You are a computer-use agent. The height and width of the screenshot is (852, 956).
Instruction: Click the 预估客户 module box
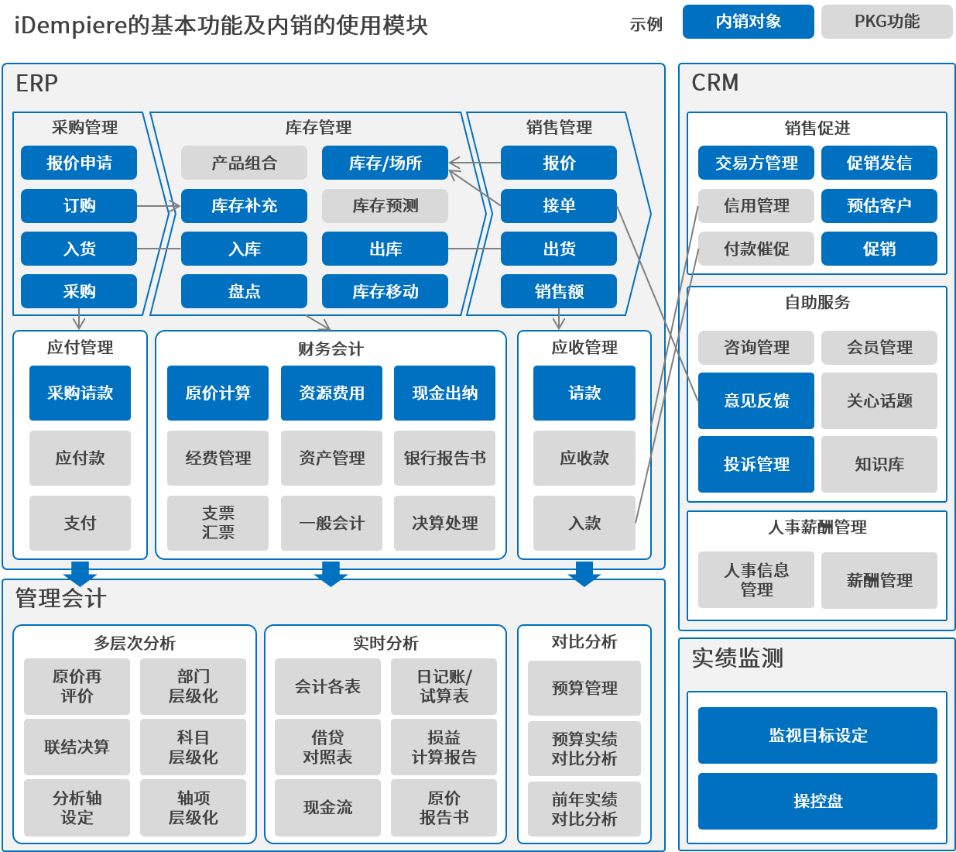pos(879,206)
